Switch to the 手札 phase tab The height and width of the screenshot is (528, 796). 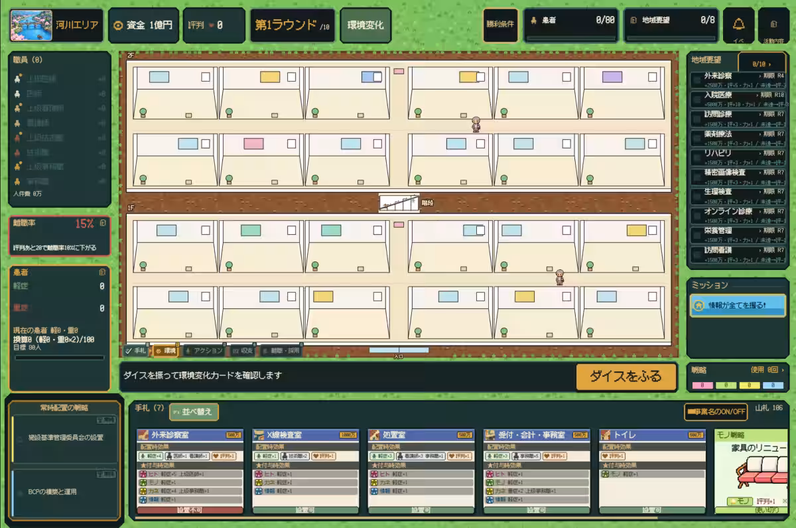pyautogui.click(x=136, y=350)
